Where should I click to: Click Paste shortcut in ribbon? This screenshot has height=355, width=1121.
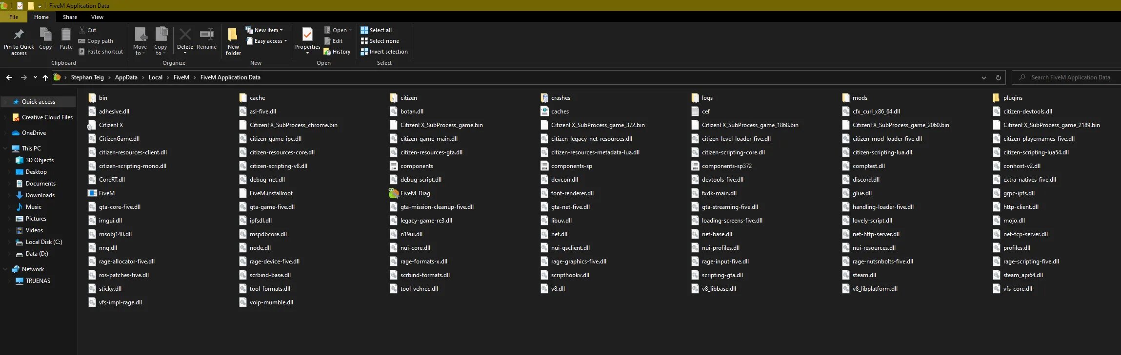click(100, 52)
